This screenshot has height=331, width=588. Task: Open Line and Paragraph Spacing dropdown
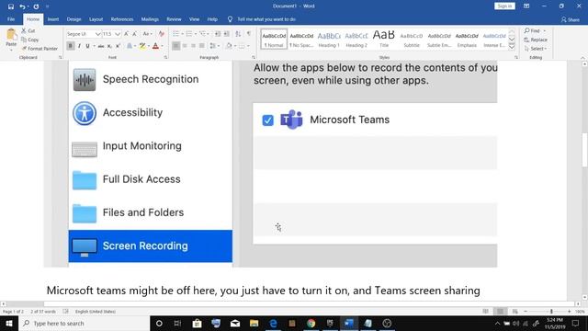[214, 46]
